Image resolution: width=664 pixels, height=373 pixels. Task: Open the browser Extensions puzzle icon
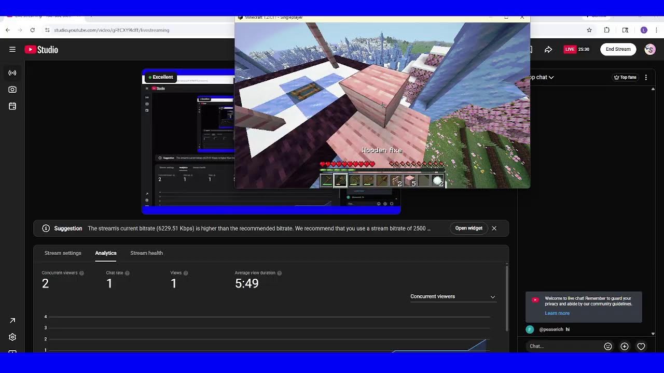[x=607, y=30]
